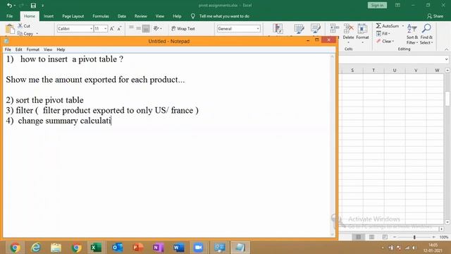Increase font size with the larger A icon
The height and width of the screenshot is (254, 451).
[x=112, y=28]
